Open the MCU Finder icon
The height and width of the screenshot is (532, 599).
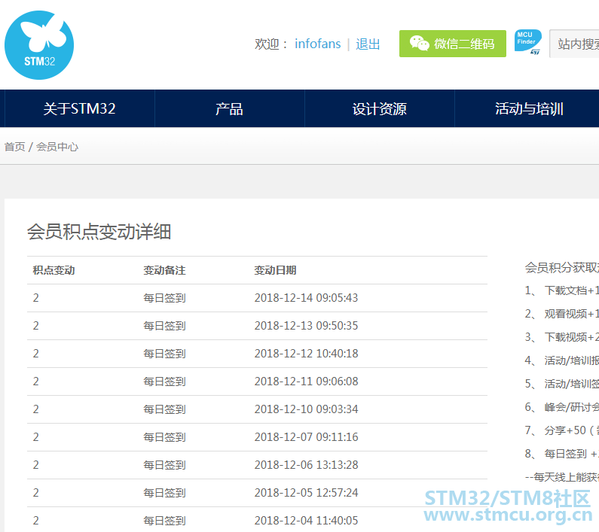coord(527,42)
